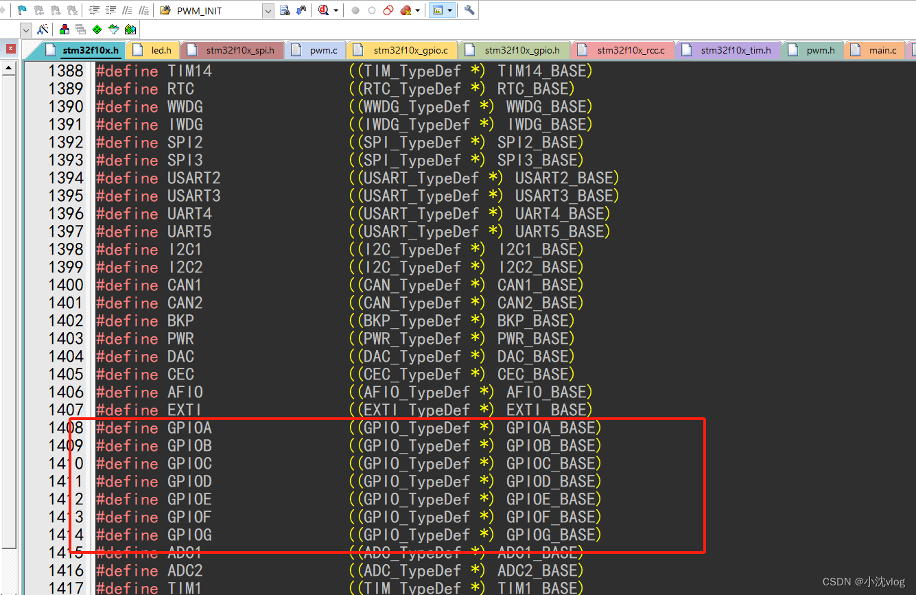This screenshot has height=595, width=916.
Task: Click into the PWM_INIT find field
Action: 217,11
